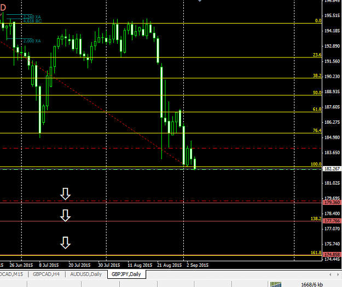Select the 161.8 Fibonacci extension label
This screenshot has width=342, height=287.
316,252
